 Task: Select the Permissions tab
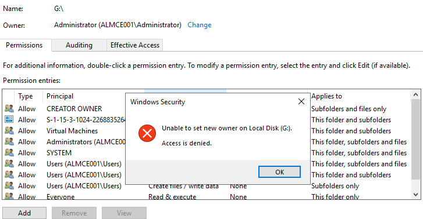(24, 45)
